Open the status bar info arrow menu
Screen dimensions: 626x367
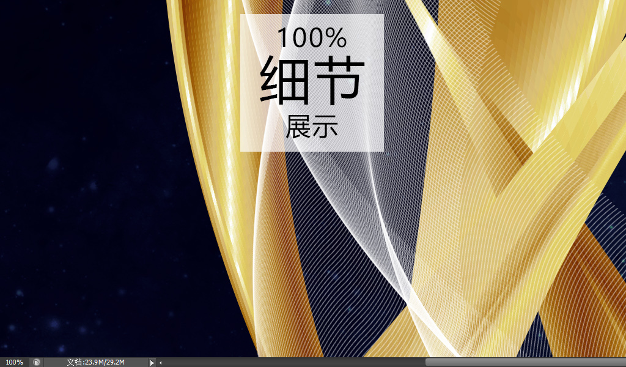pos(152,363)
